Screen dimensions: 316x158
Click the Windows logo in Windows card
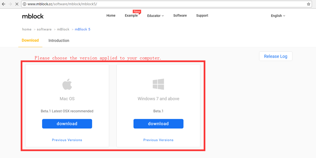pos(159,84)
